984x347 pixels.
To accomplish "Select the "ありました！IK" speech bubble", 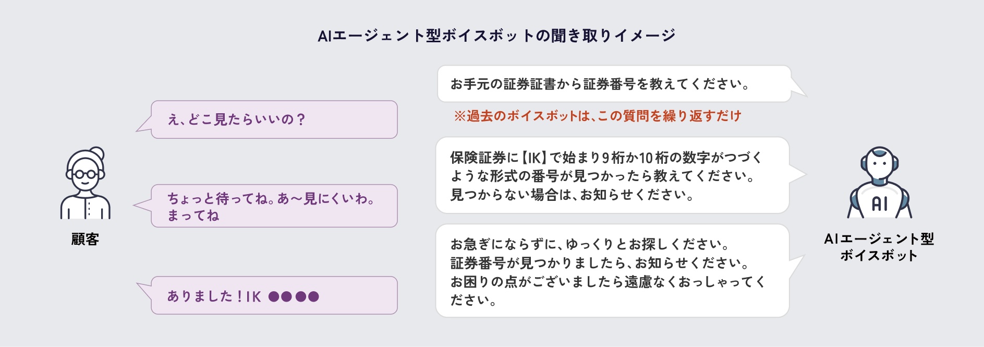I will [274, 295].
